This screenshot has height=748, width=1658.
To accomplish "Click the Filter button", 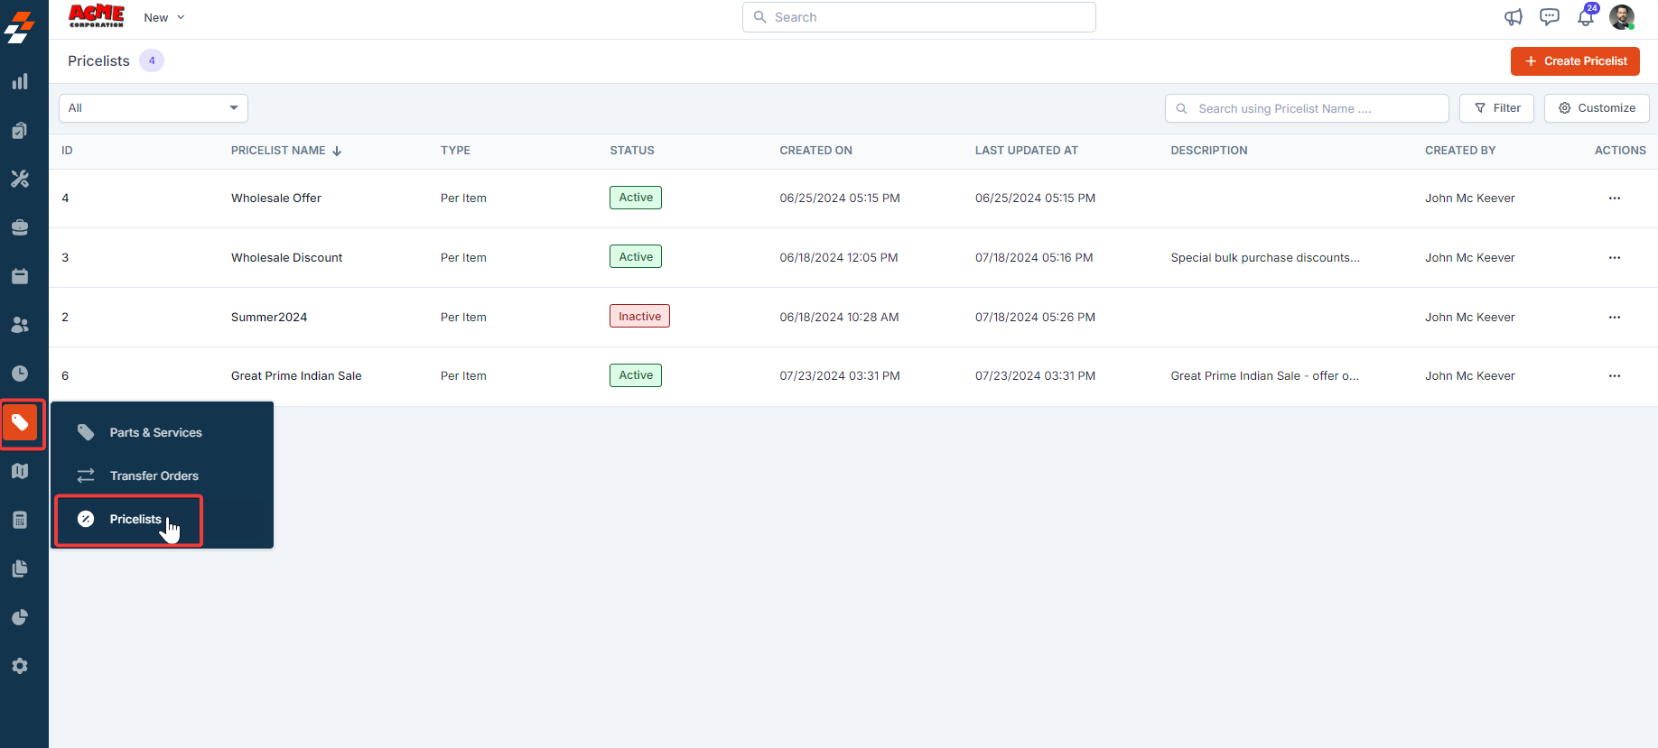I will [1496, 108].
